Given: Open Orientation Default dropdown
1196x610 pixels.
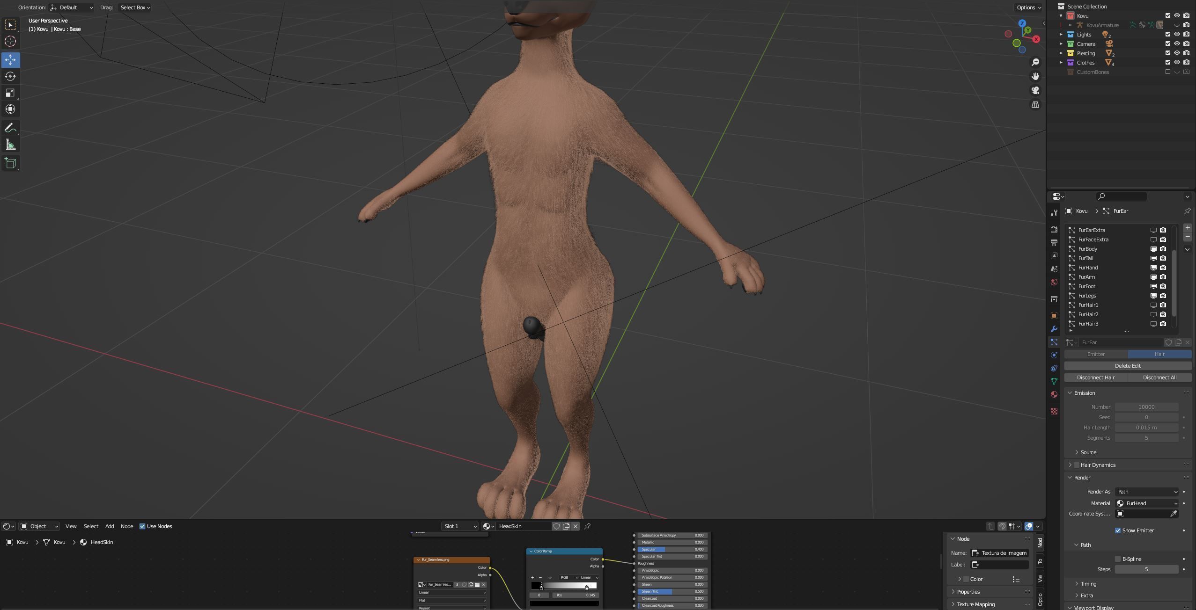Looking at the screenshot, I should (x=71, y=7).
